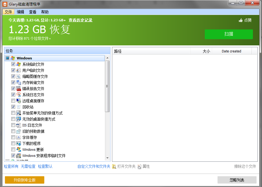Select the 无效的桌面快捷方式 row text

[39, 119]
